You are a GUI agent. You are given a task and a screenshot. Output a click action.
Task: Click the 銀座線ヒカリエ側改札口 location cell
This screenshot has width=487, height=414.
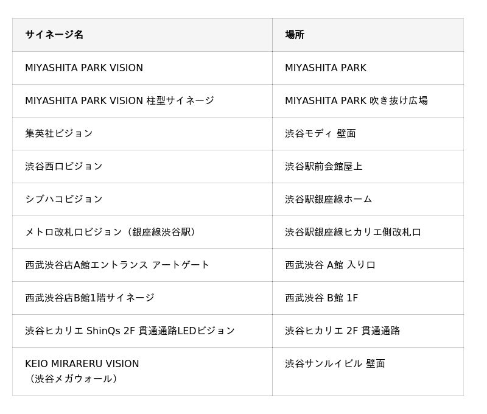(353, 232)
